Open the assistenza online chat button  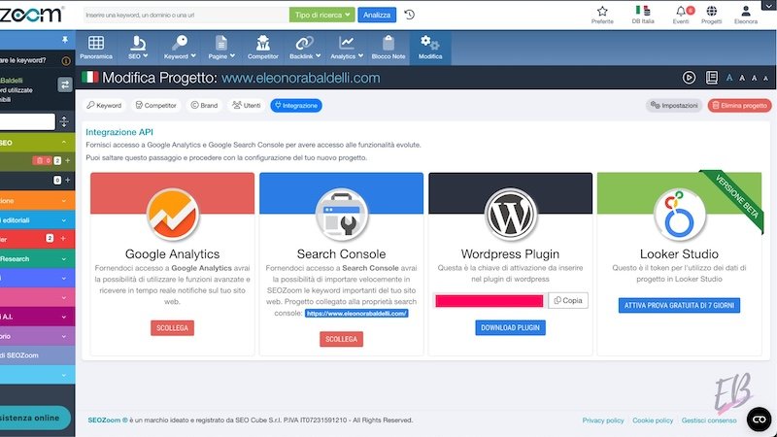pyautogui.click(x=35, y=418)
